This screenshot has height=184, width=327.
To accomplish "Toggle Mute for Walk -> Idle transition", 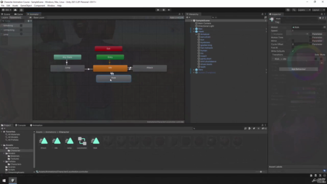I will pyautogui.click(x=321, y=59).
